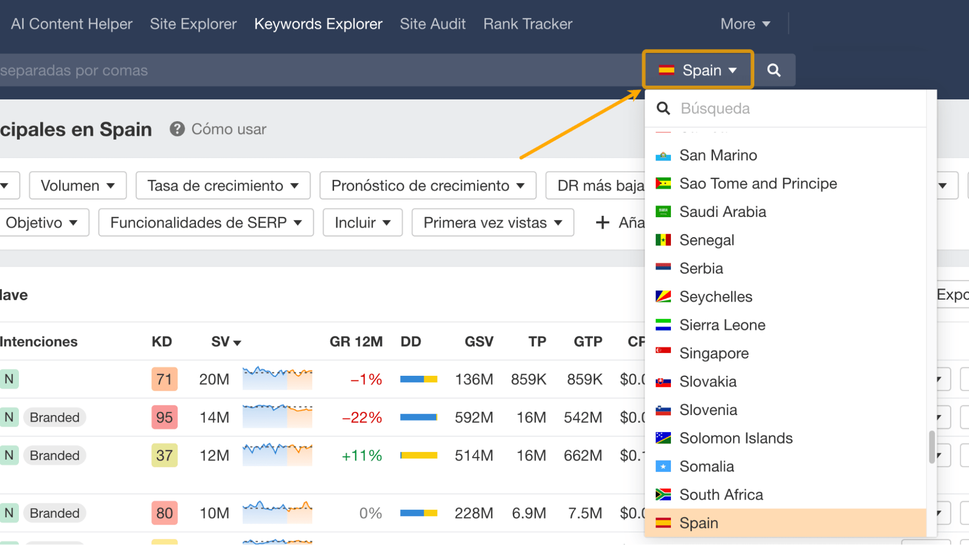Click the search magnifier beside the Spain selector
Image resolution: width=969 pixels, height=545 pixels.
pos(775,70)
